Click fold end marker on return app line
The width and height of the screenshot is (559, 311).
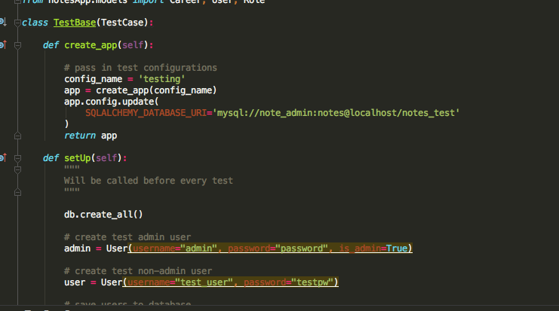pyautogui.click(x=17, y=136)
